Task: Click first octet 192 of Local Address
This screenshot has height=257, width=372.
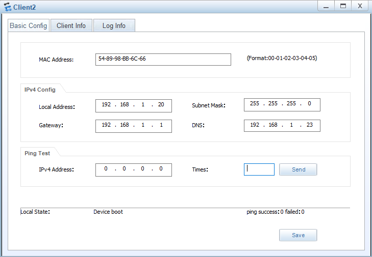Action: point(106,105)
